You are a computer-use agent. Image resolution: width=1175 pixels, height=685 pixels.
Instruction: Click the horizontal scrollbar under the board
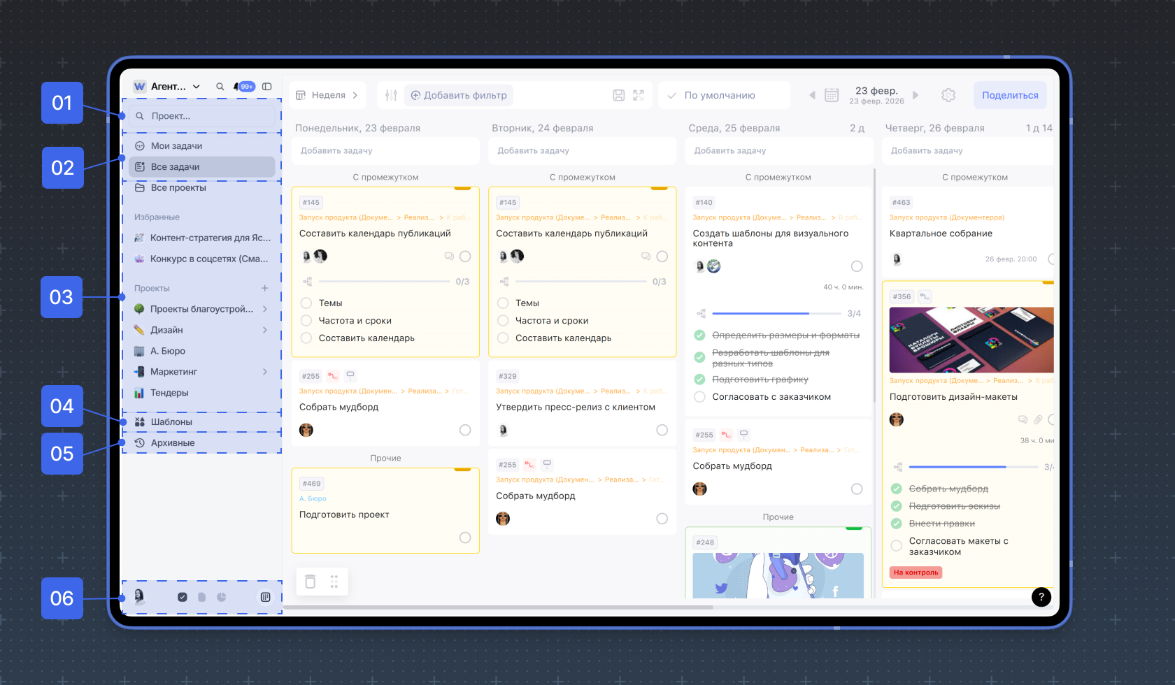click(498, 607)
